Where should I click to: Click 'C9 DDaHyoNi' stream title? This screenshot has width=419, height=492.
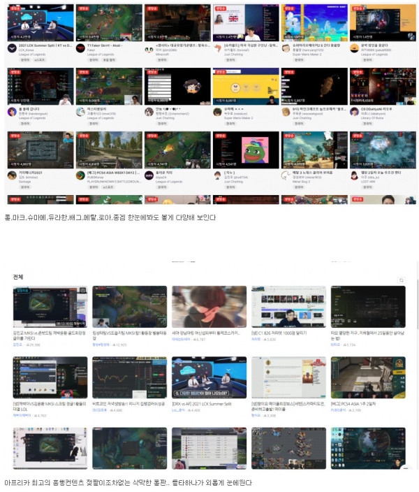[376, 109]
